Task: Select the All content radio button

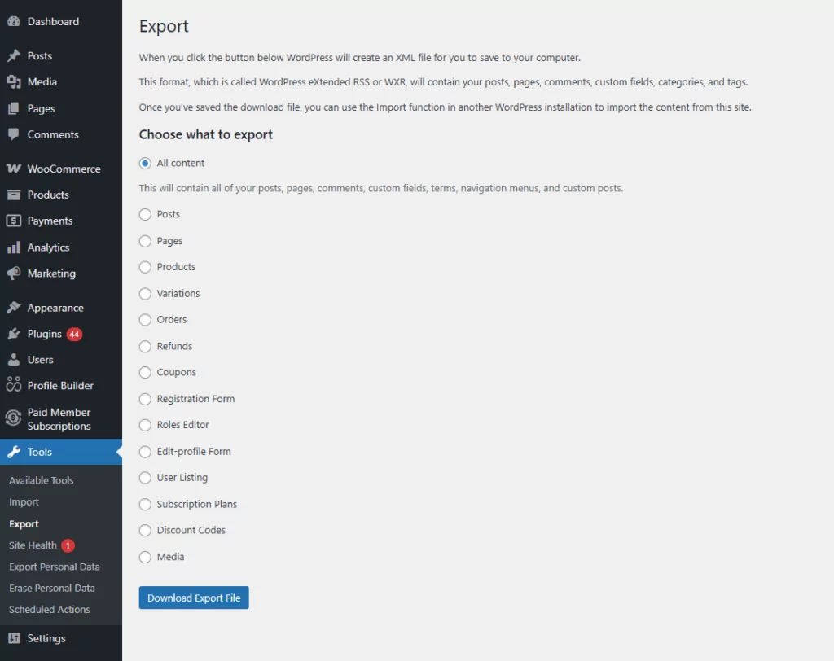Action: (x=145, y=163)
